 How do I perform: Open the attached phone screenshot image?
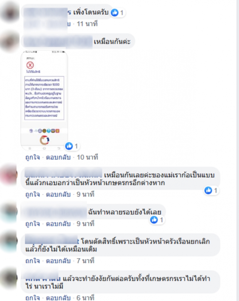click(44, 100)
